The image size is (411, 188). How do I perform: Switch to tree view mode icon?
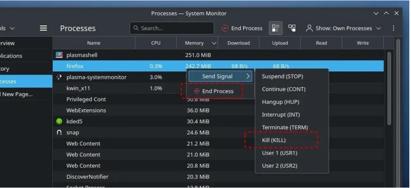tap(292, 28)
